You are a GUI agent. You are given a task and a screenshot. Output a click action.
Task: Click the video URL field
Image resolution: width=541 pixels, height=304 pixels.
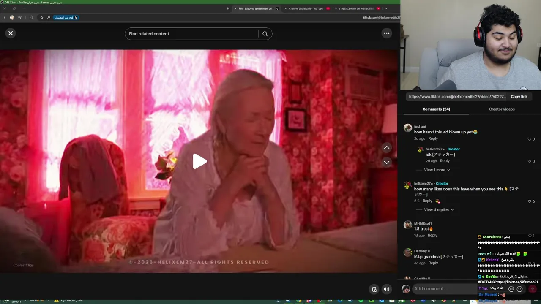(x=457, y=97)
